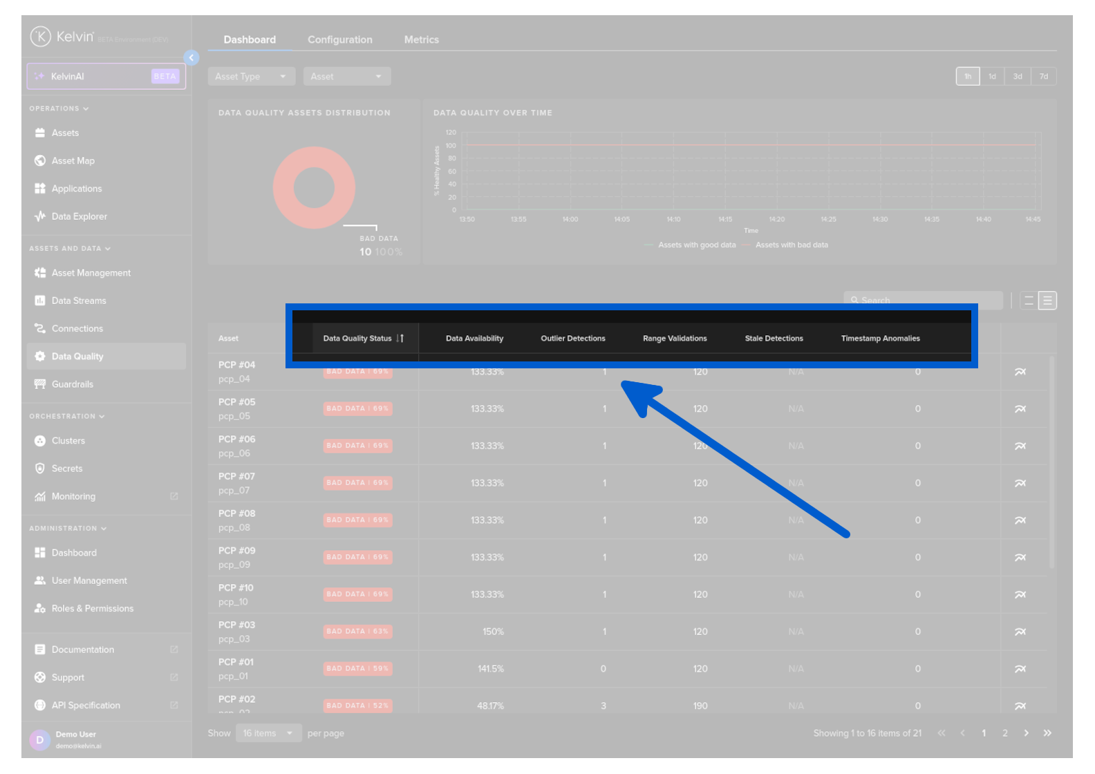This screenshot has height=774, width=1095.
Task: Launch KelvinAI beta assistant
Action: pos(106,77)
